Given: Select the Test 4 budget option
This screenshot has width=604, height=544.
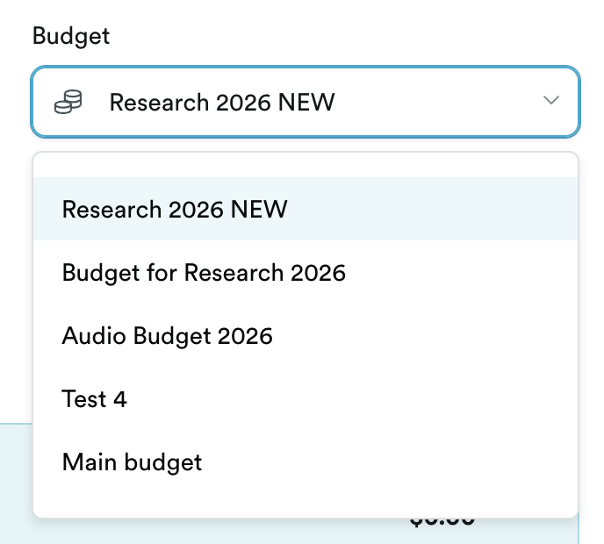Looking at the screenshot, I should click(306, 399).
